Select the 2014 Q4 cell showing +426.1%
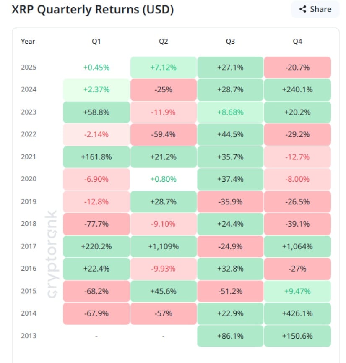The image size is (346, 363). (297, 313)
